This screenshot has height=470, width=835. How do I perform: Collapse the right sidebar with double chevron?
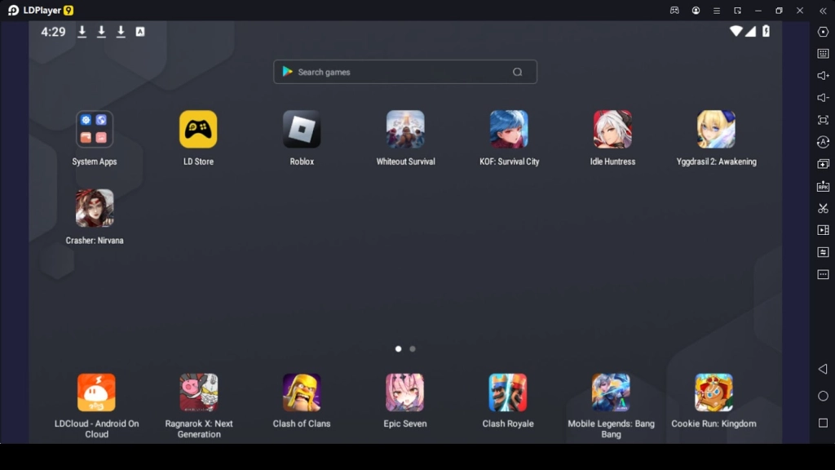point(823,11)
